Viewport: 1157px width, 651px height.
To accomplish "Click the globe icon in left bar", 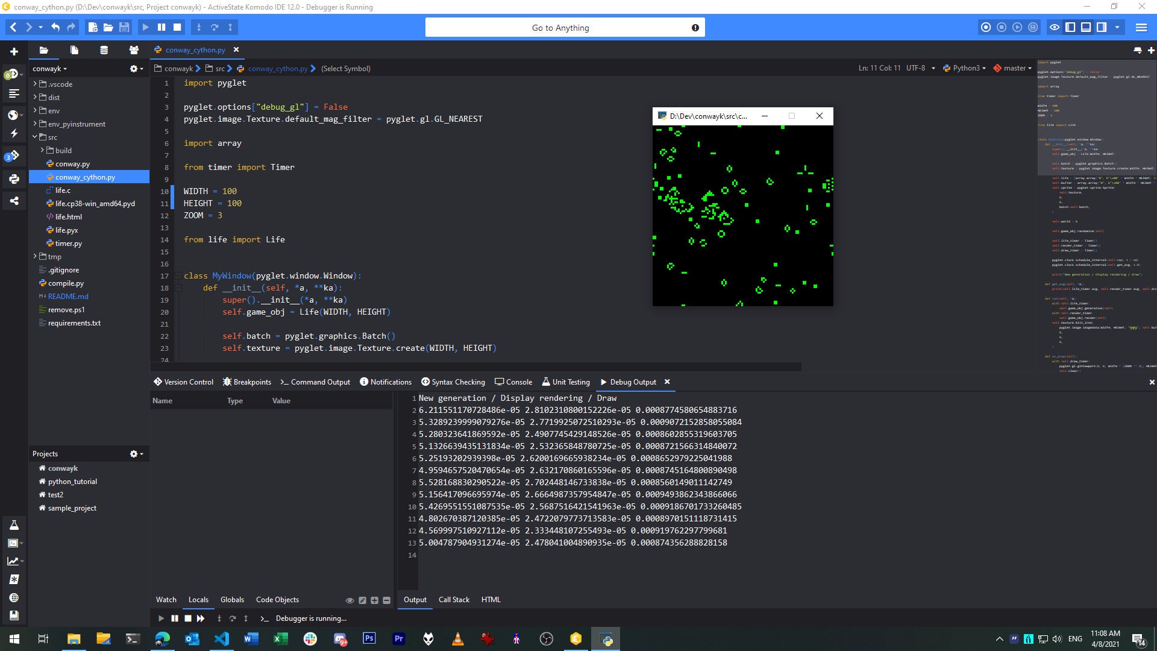I will point(14,597).
